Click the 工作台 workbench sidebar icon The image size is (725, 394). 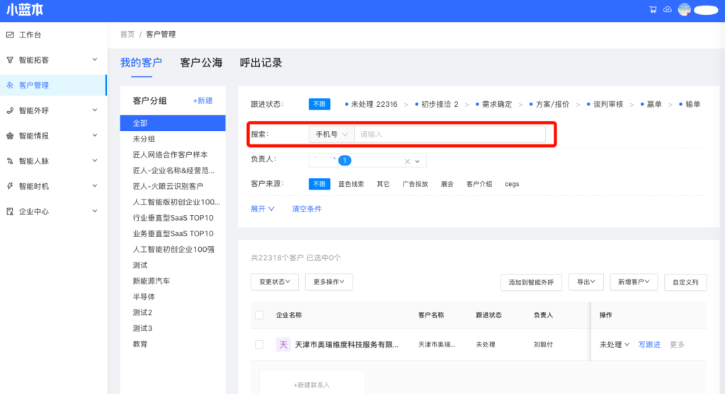pos(10,35)
